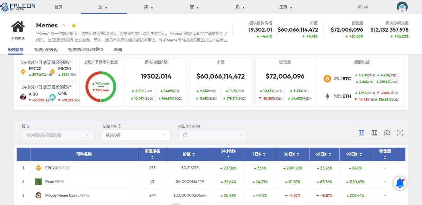The width and height of the screenshot is (422, 205).
Task: Click the Bitcoin icon in excess returns
Action: coord(327,79)
